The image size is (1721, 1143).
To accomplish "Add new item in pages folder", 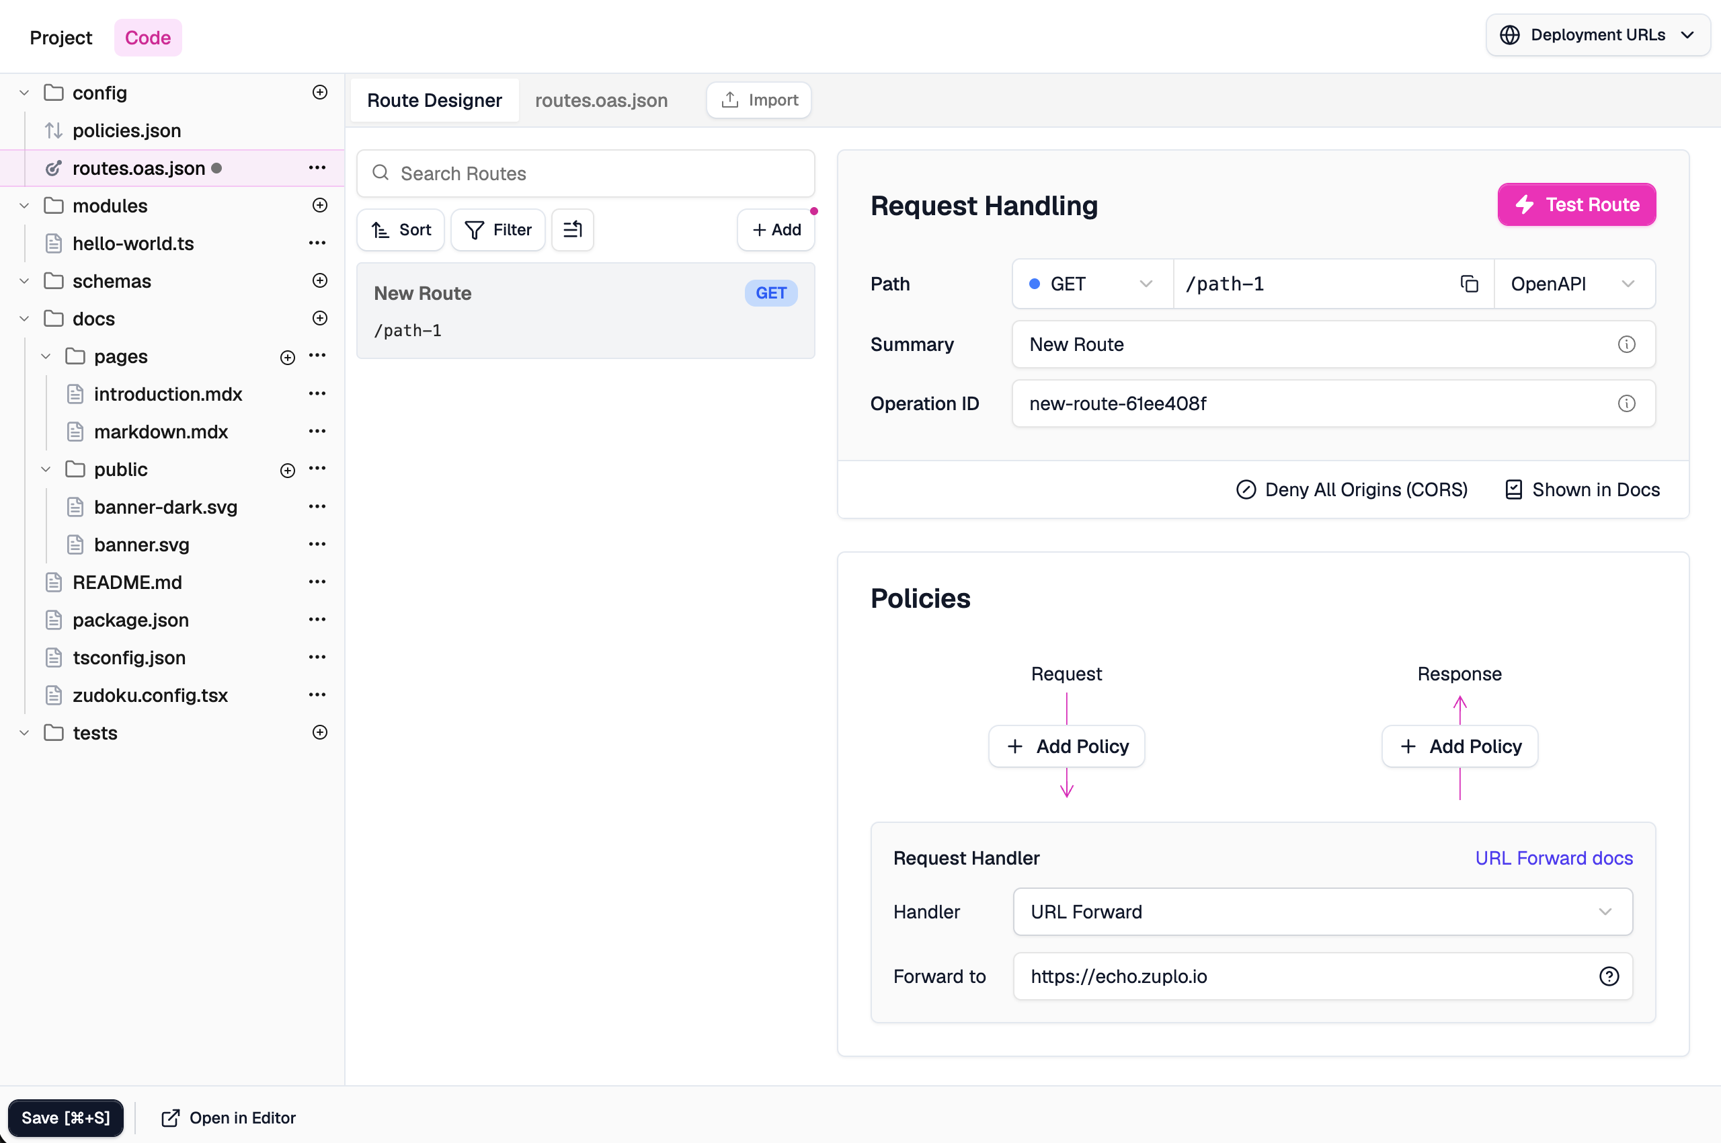I will (x=287, y=357).
